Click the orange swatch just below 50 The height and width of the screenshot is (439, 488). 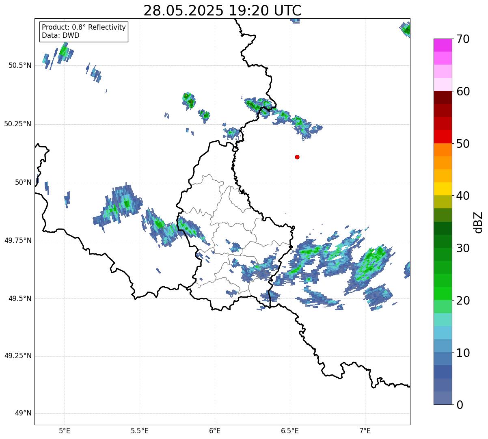(443, 150)
